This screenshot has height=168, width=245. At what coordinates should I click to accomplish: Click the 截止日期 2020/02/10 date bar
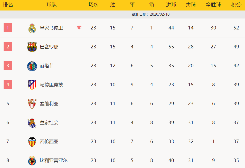(x=122, y=14)
